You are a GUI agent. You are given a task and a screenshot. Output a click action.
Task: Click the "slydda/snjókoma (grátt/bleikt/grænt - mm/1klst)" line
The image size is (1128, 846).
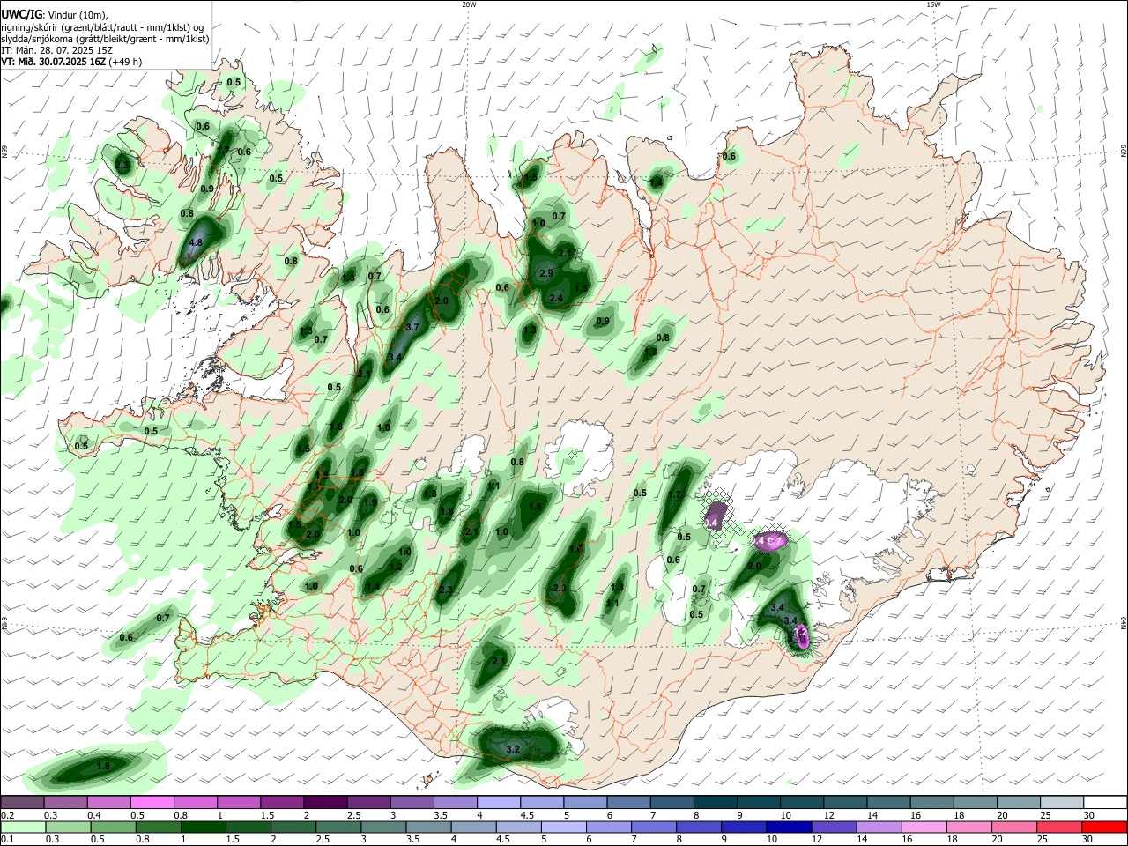[x=105, y=39]
